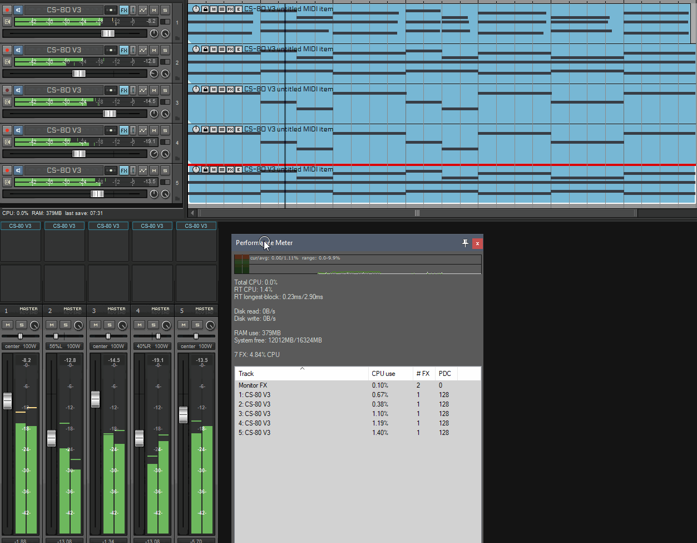This screenshot has width=697, height=543.
Task: Click CS-80 V3 FX slot on mixer strip 3
Action: 108,226
